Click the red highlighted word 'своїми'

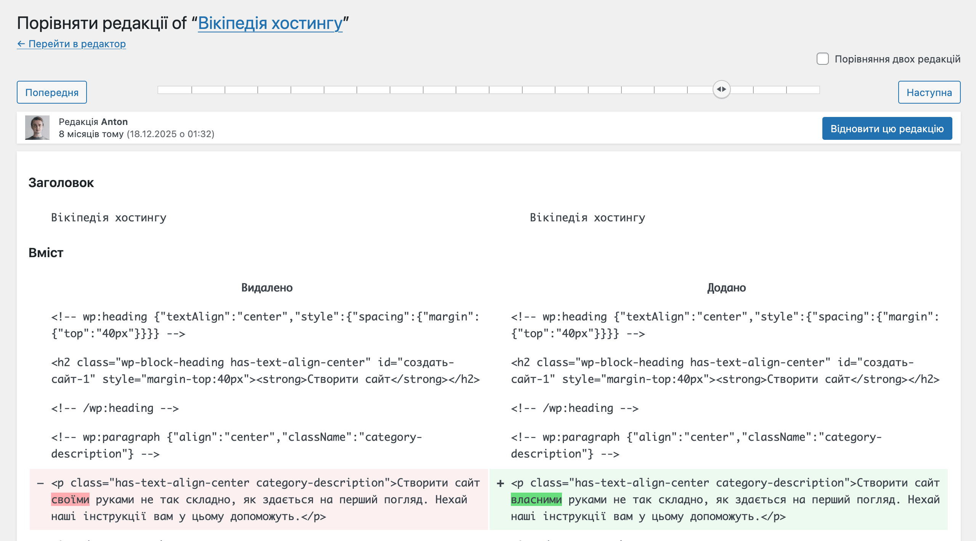click(x=70, y=499)
